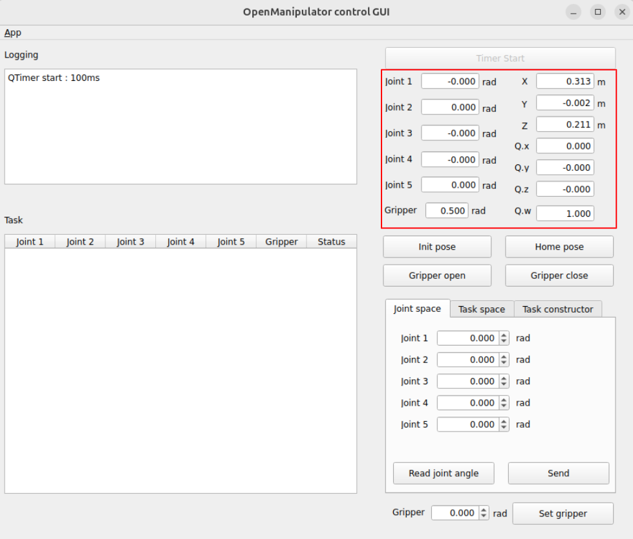Select the Joint space tab
This screenshot has width=633, height=539.
417,309
